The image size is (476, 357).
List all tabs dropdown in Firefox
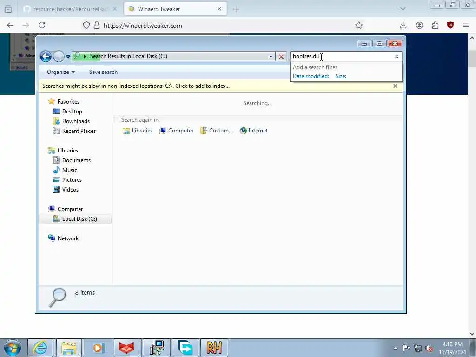pos(403,9)
